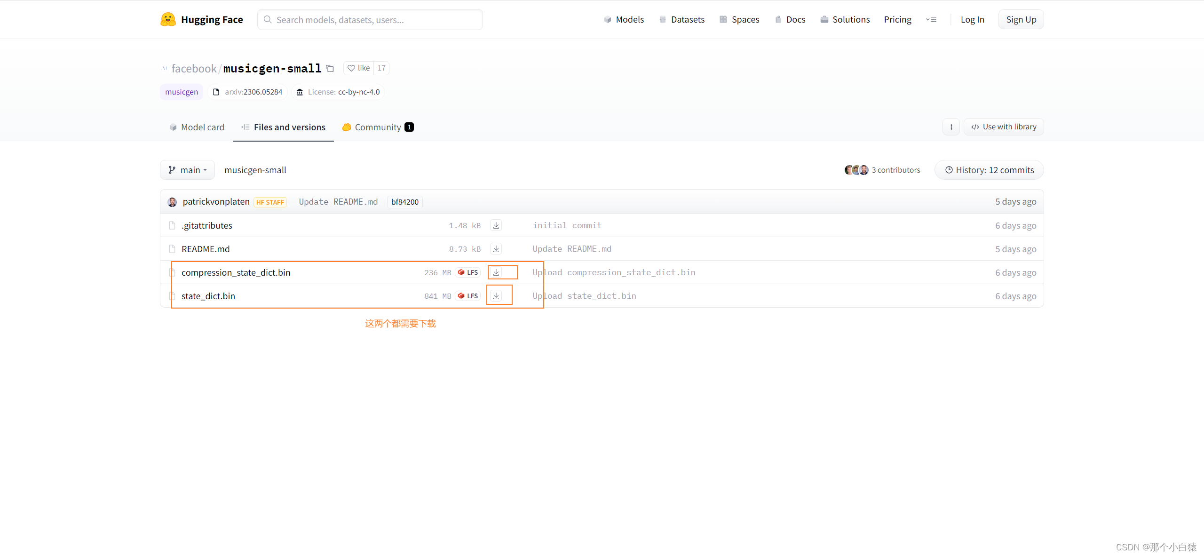
Task: Click the contributor avatars group
Action: (856, 170)
